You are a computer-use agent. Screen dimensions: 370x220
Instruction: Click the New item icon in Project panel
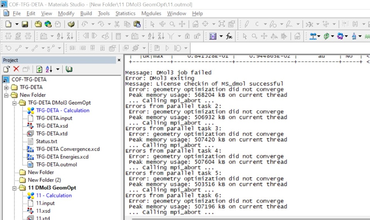point(7,69)
